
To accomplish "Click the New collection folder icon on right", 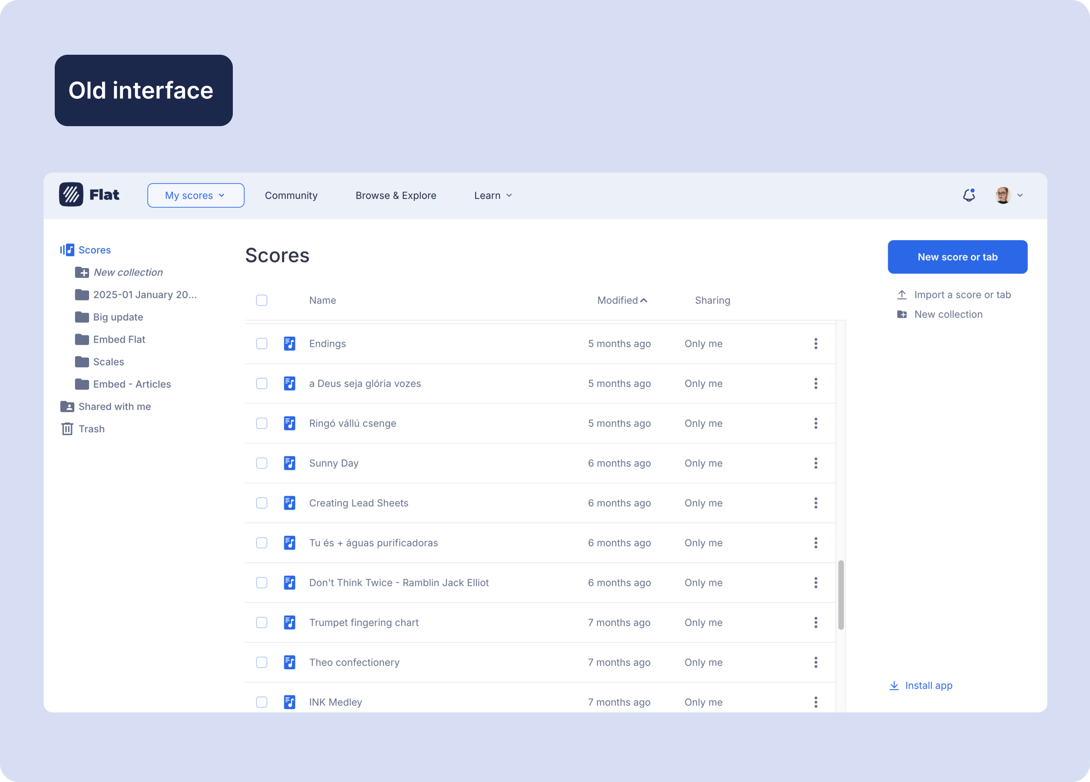I will [x=902, y=314].
